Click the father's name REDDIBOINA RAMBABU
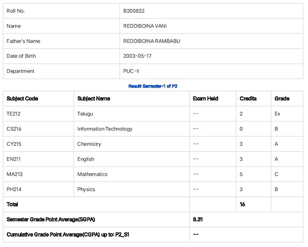The height and width of the screenshot is (247, 308). click(152, 41)
